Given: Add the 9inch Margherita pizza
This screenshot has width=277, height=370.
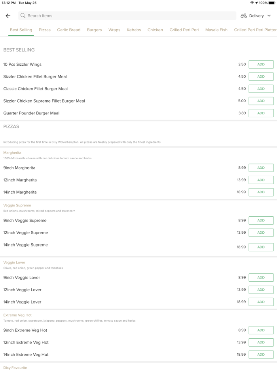Looking at the screenshot, I should click(x=261, y=168).
